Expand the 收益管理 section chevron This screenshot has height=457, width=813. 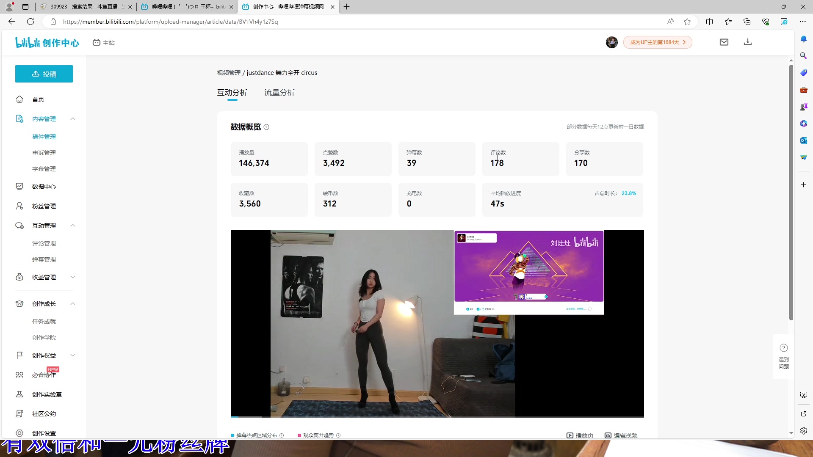pyautogui.click(x=73, y=277)
